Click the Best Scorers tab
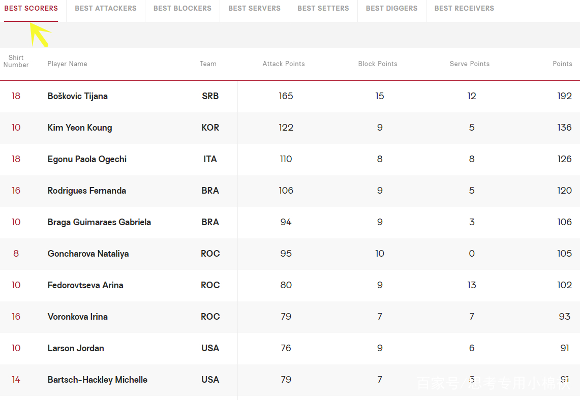Image resolution: width=580 pixels, height=400 pixels. tap(31, 8)
